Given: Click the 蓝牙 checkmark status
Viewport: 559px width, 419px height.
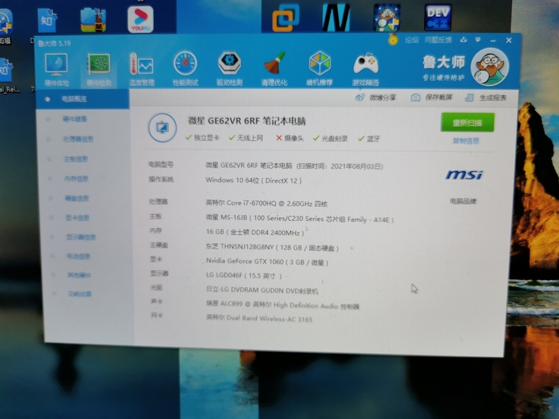Looking at the screenshot, I should (x=369, y=139).
